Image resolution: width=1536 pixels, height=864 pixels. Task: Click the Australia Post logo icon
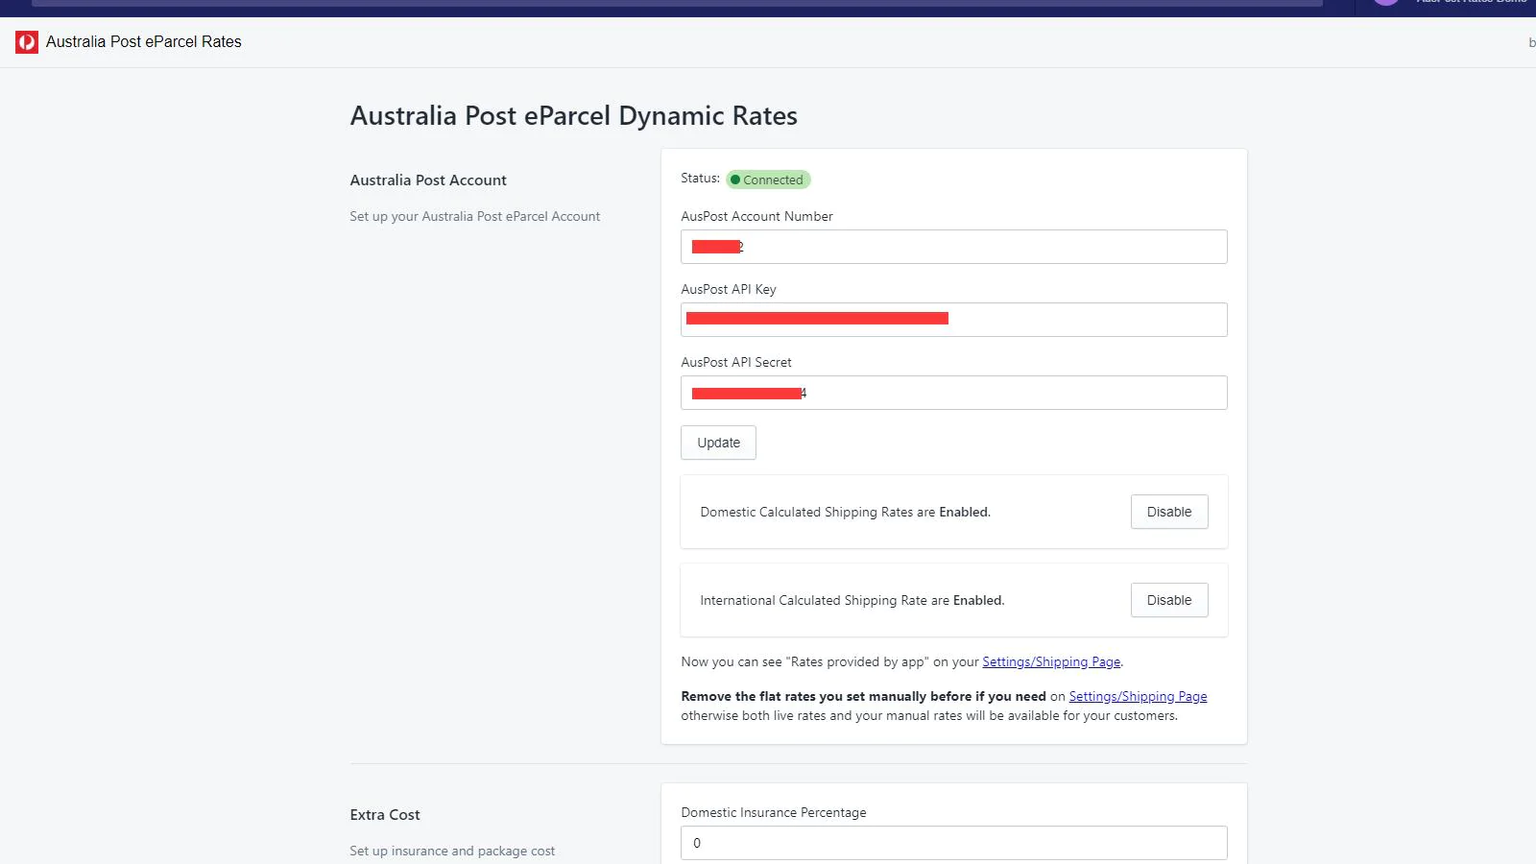[27, 42]
